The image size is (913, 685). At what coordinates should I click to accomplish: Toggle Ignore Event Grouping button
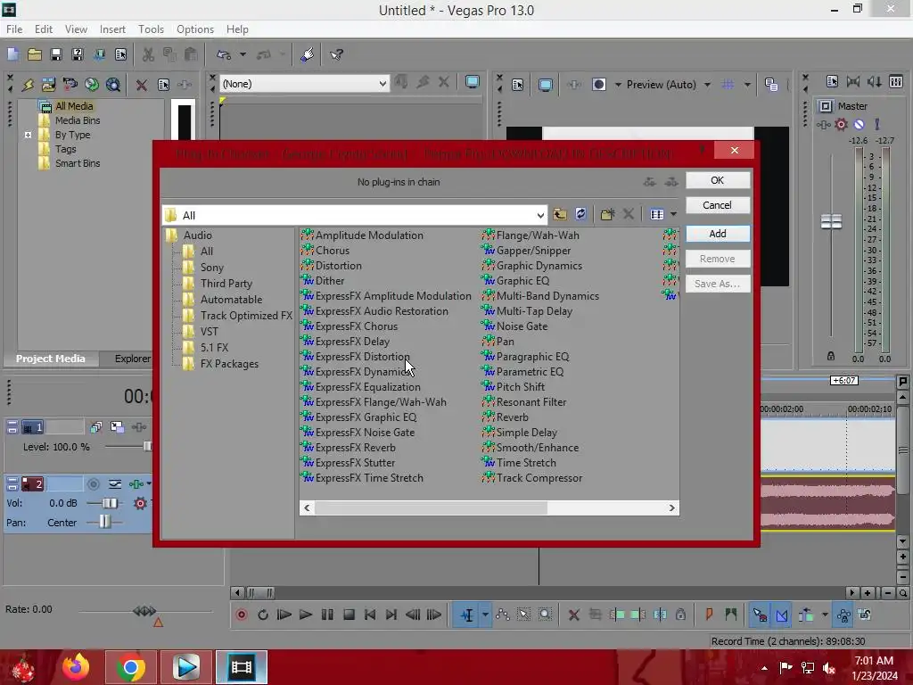tap(865, 615)
